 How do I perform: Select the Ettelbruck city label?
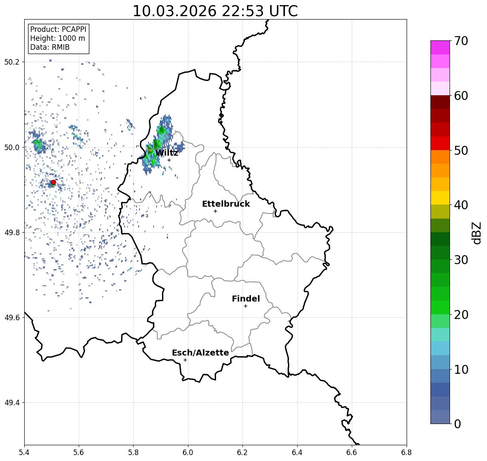pyautogui.click(x=226, y=204)
